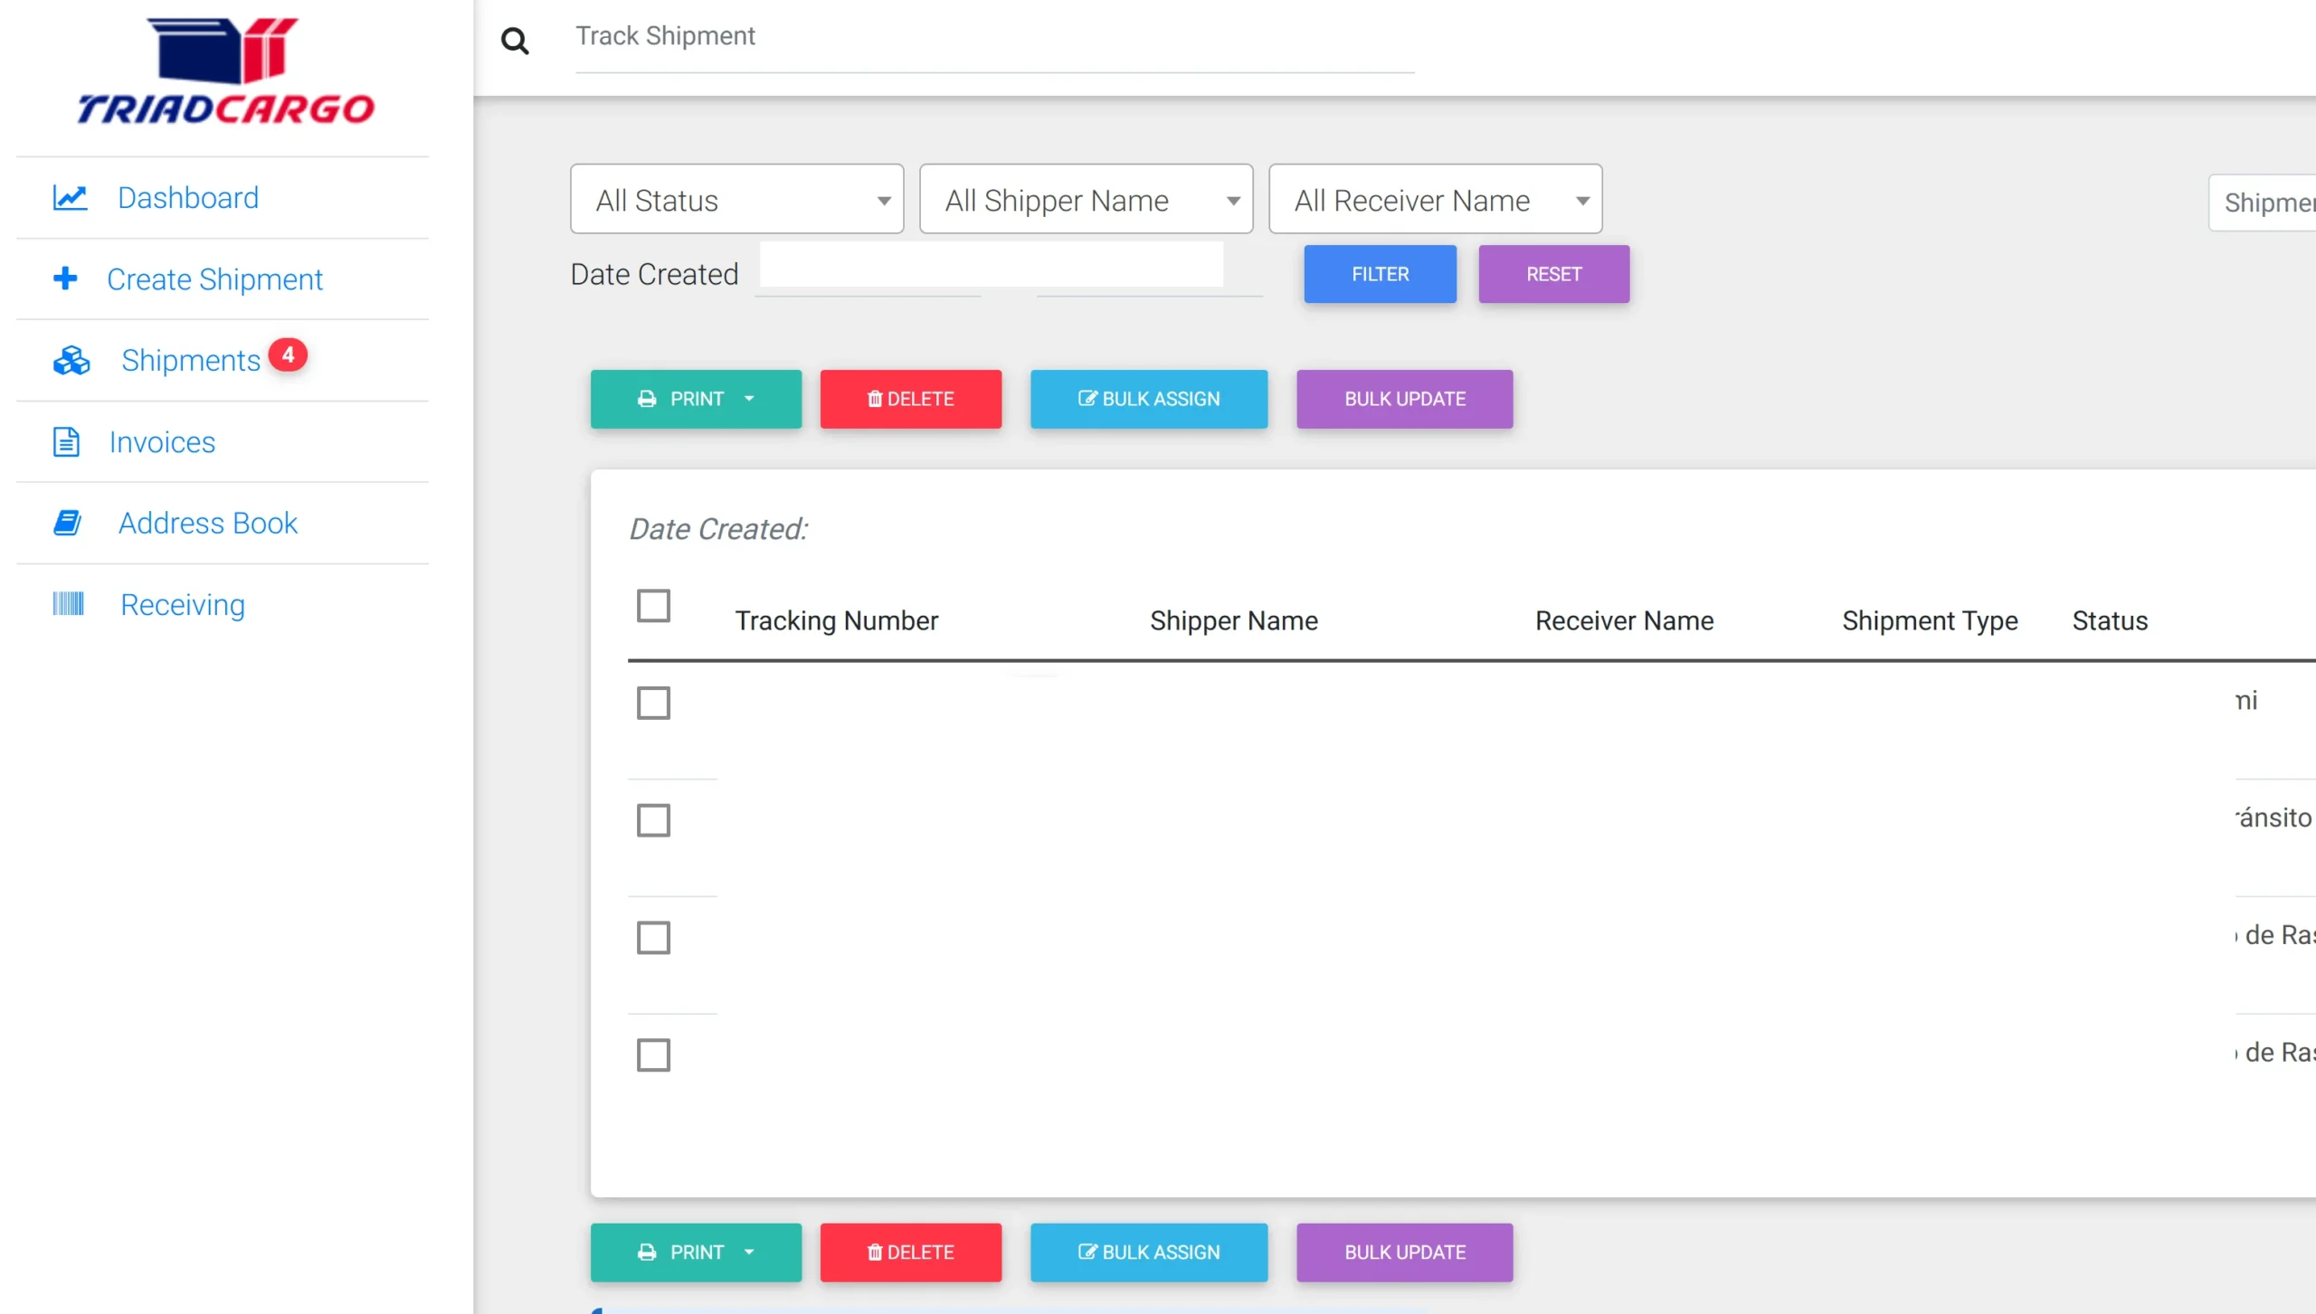Open Create Shipment in the sidebar
2316x1314 pixels.
(x=214, y=279)
